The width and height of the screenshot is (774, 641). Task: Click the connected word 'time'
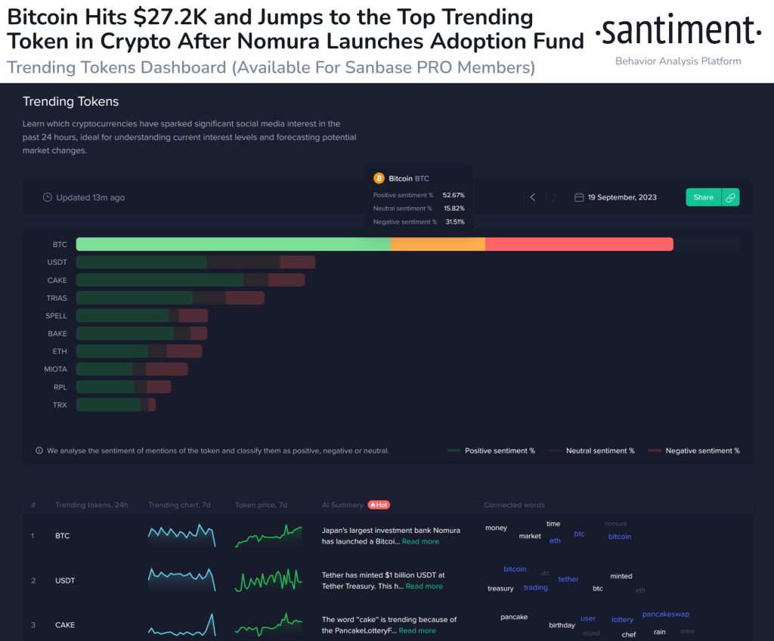tap(553, 524)
